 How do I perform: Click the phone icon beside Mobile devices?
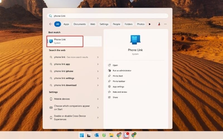pos(51,99)
